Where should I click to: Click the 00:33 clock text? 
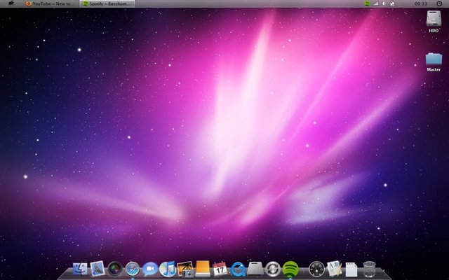(421, 3)
